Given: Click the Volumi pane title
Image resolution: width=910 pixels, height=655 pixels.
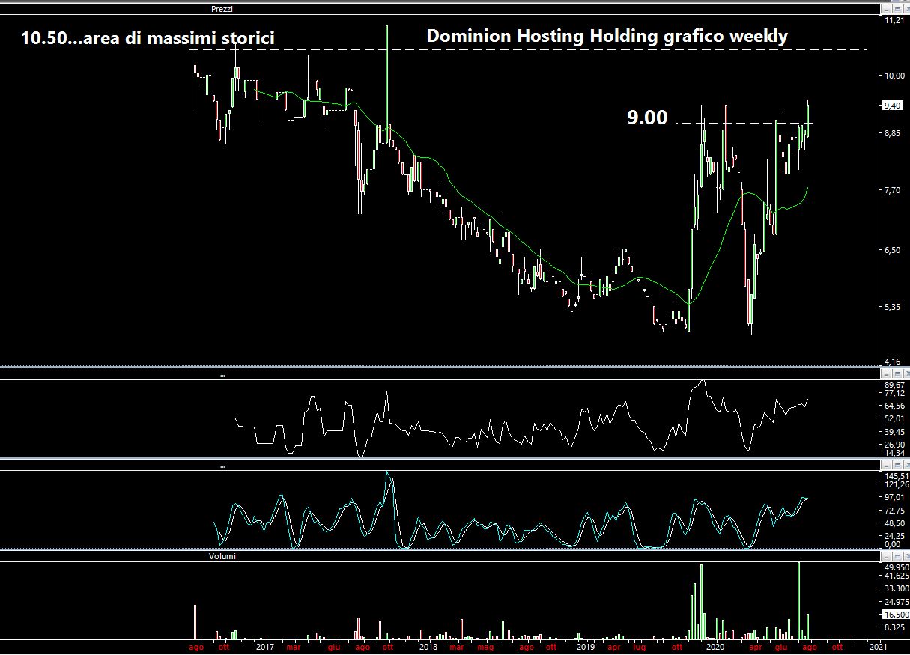Looking at the screenshot, I should 223,557.
